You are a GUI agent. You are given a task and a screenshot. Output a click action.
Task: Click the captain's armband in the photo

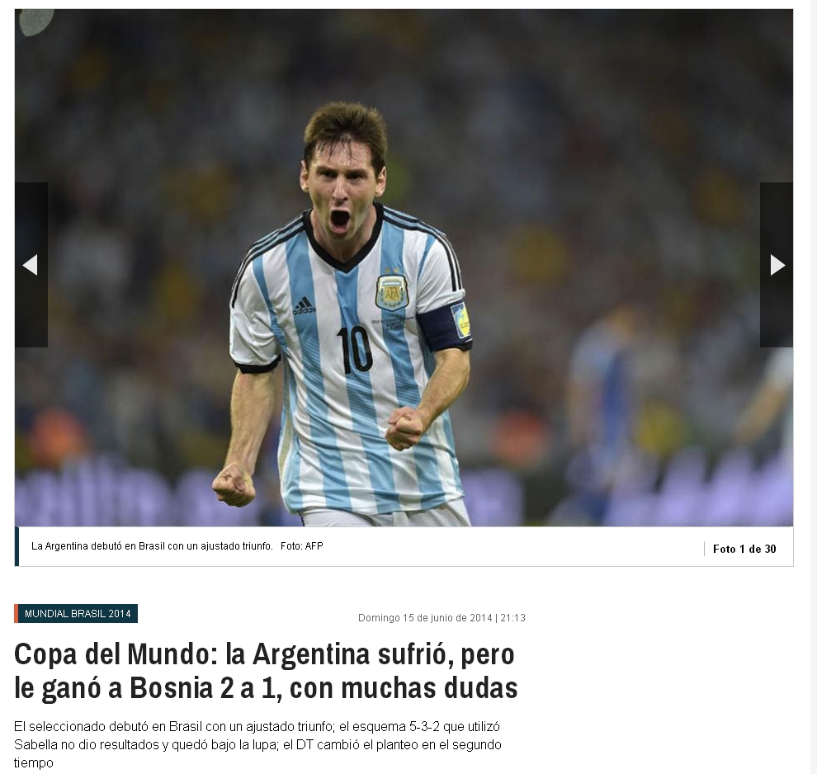(x=445, y=327)
